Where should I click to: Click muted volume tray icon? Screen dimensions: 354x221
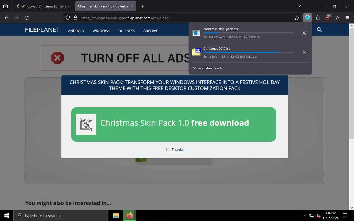coord(318,216)
